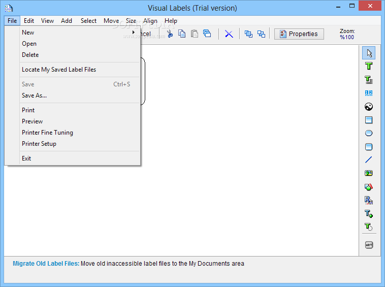Open the Add menu
Image resolution: width=385 pixels, height=287 pixels.
click(67, 21)
